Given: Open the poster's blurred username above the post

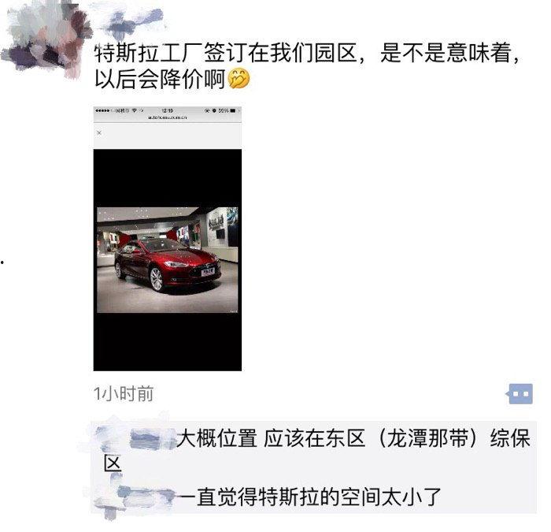Looking at the screenshot, I should pyautogui.click(x=131, y=20).
